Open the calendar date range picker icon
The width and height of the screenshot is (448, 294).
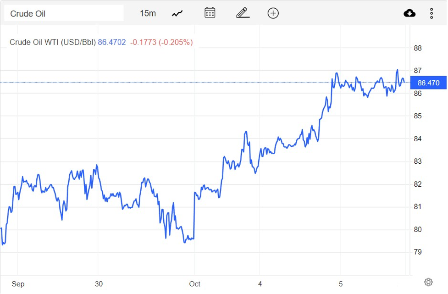(210, 13)
